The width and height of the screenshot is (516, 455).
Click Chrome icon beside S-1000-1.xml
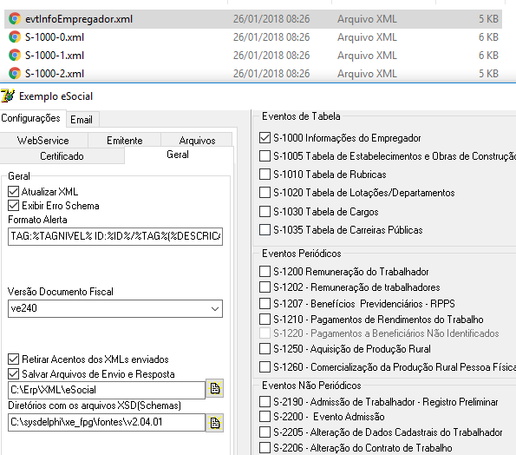pyautogui.click(x=15, y=55)
